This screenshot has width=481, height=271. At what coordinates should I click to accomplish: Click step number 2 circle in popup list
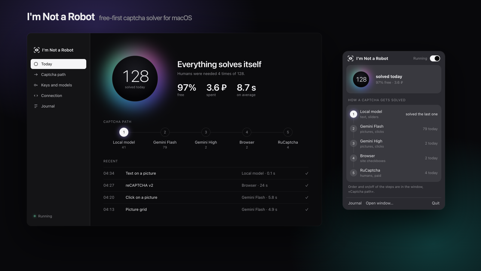pos(354,129)
